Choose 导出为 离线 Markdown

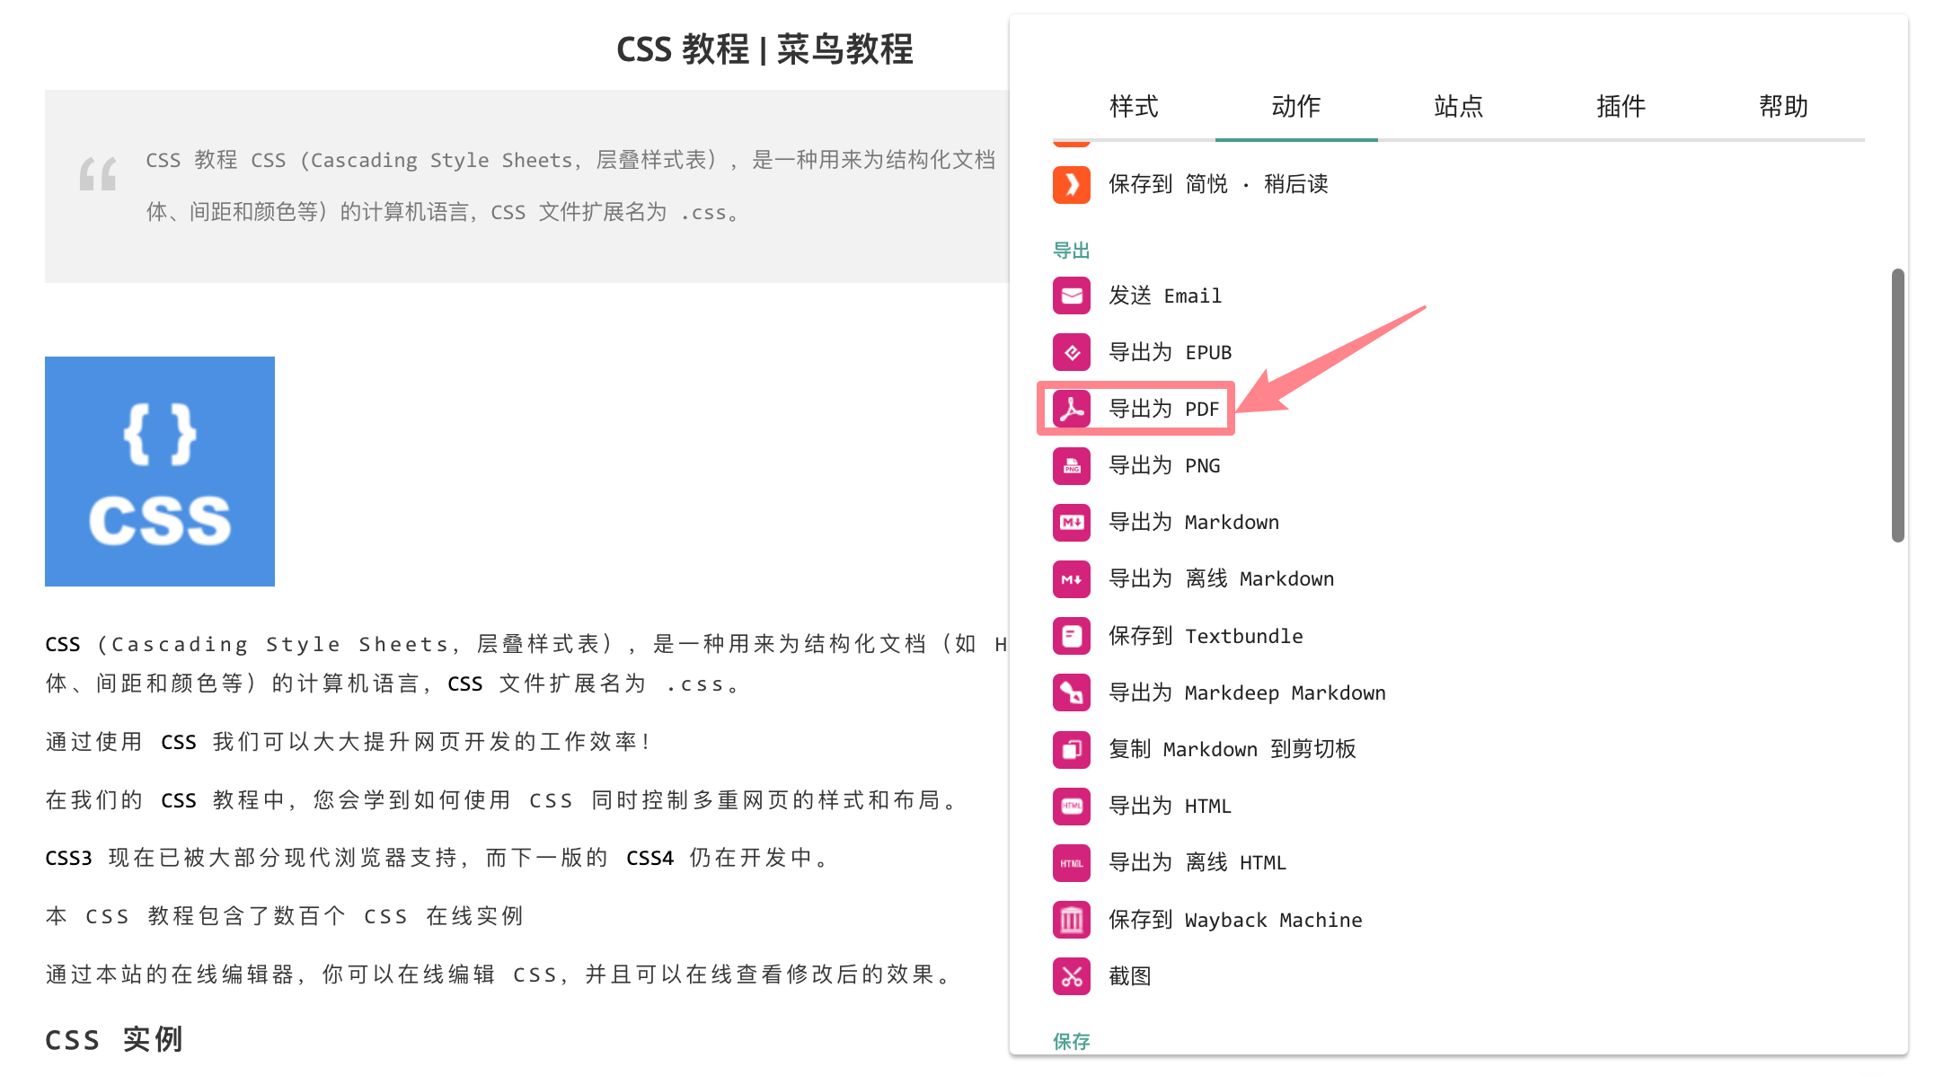tap(1222, 579)
